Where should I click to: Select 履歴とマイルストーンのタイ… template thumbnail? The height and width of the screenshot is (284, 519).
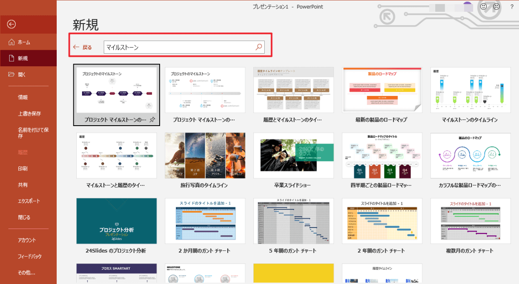click(x=294, y=90)
